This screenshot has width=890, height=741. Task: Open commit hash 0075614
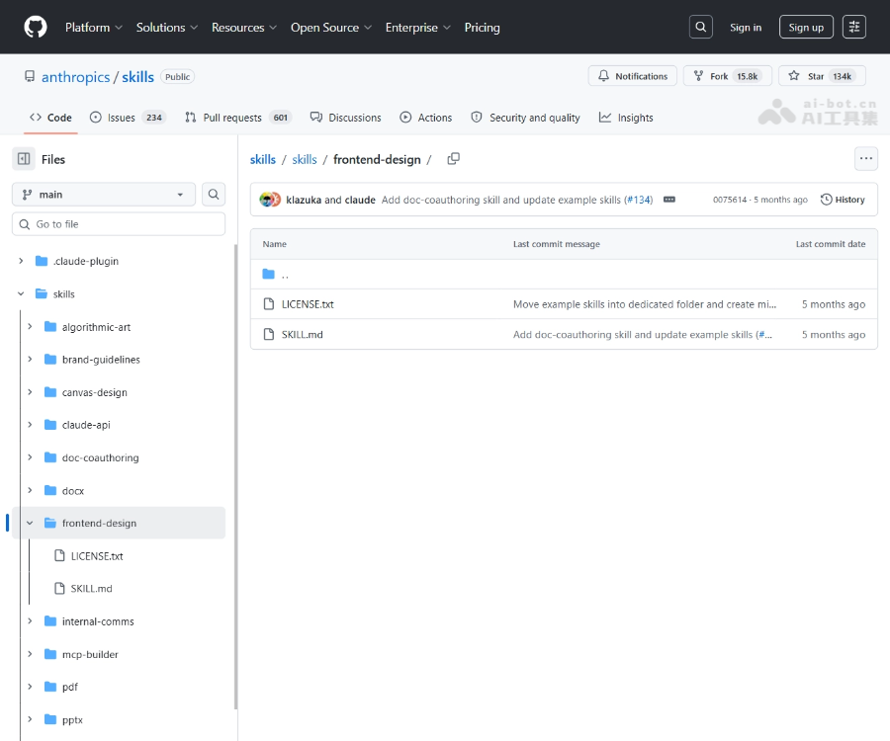pyautogui.click(x=730, y=200)
